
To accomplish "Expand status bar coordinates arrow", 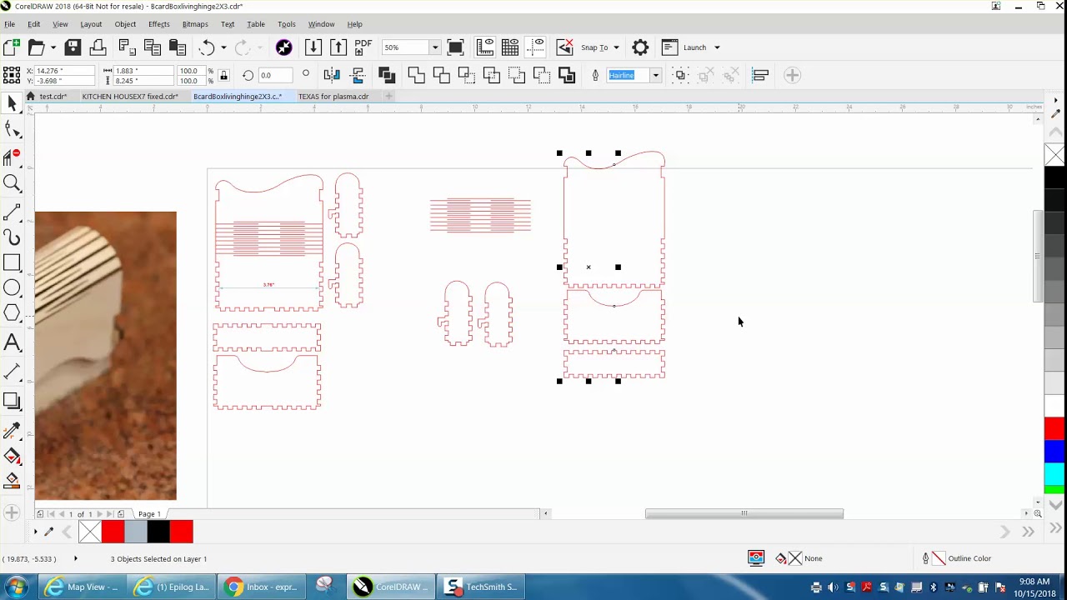I will click(75, 559).
